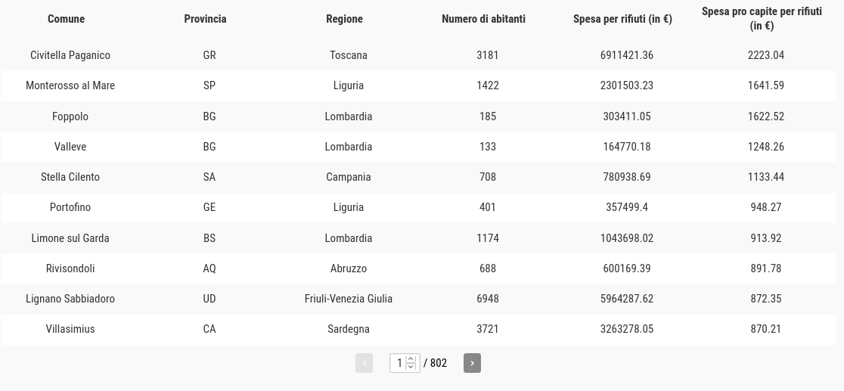This screenshot has width=844, height=391.
Task: Click the total pages label 802
Action: 438,363
